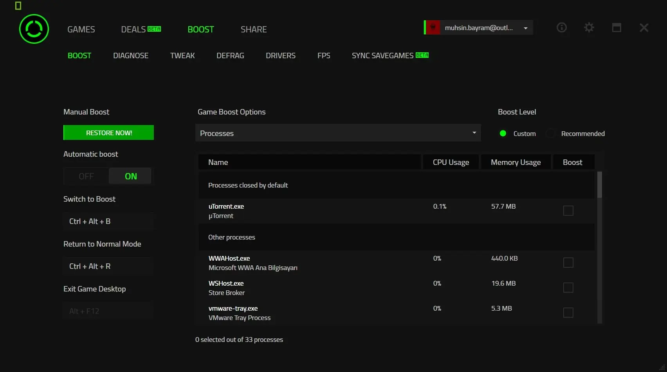
Task: Select the BOOST sub-tab
Action: point(79,55)
